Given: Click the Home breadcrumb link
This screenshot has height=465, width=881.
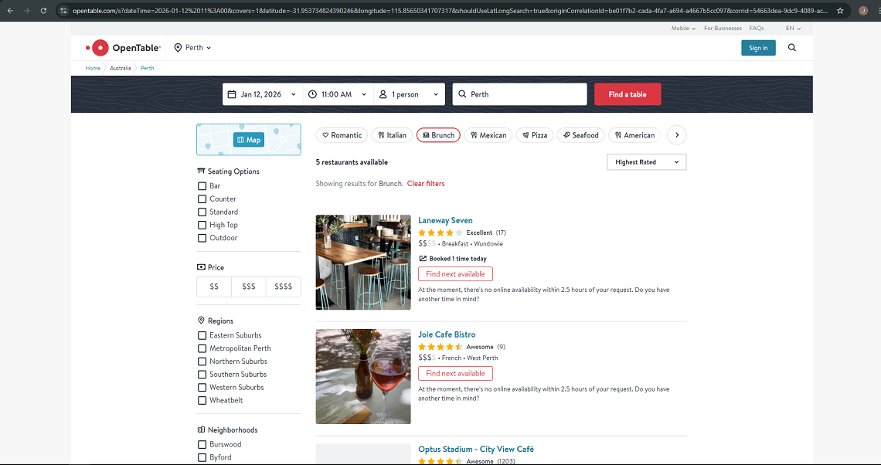Looking at the screenshot, I should [93, 68].
